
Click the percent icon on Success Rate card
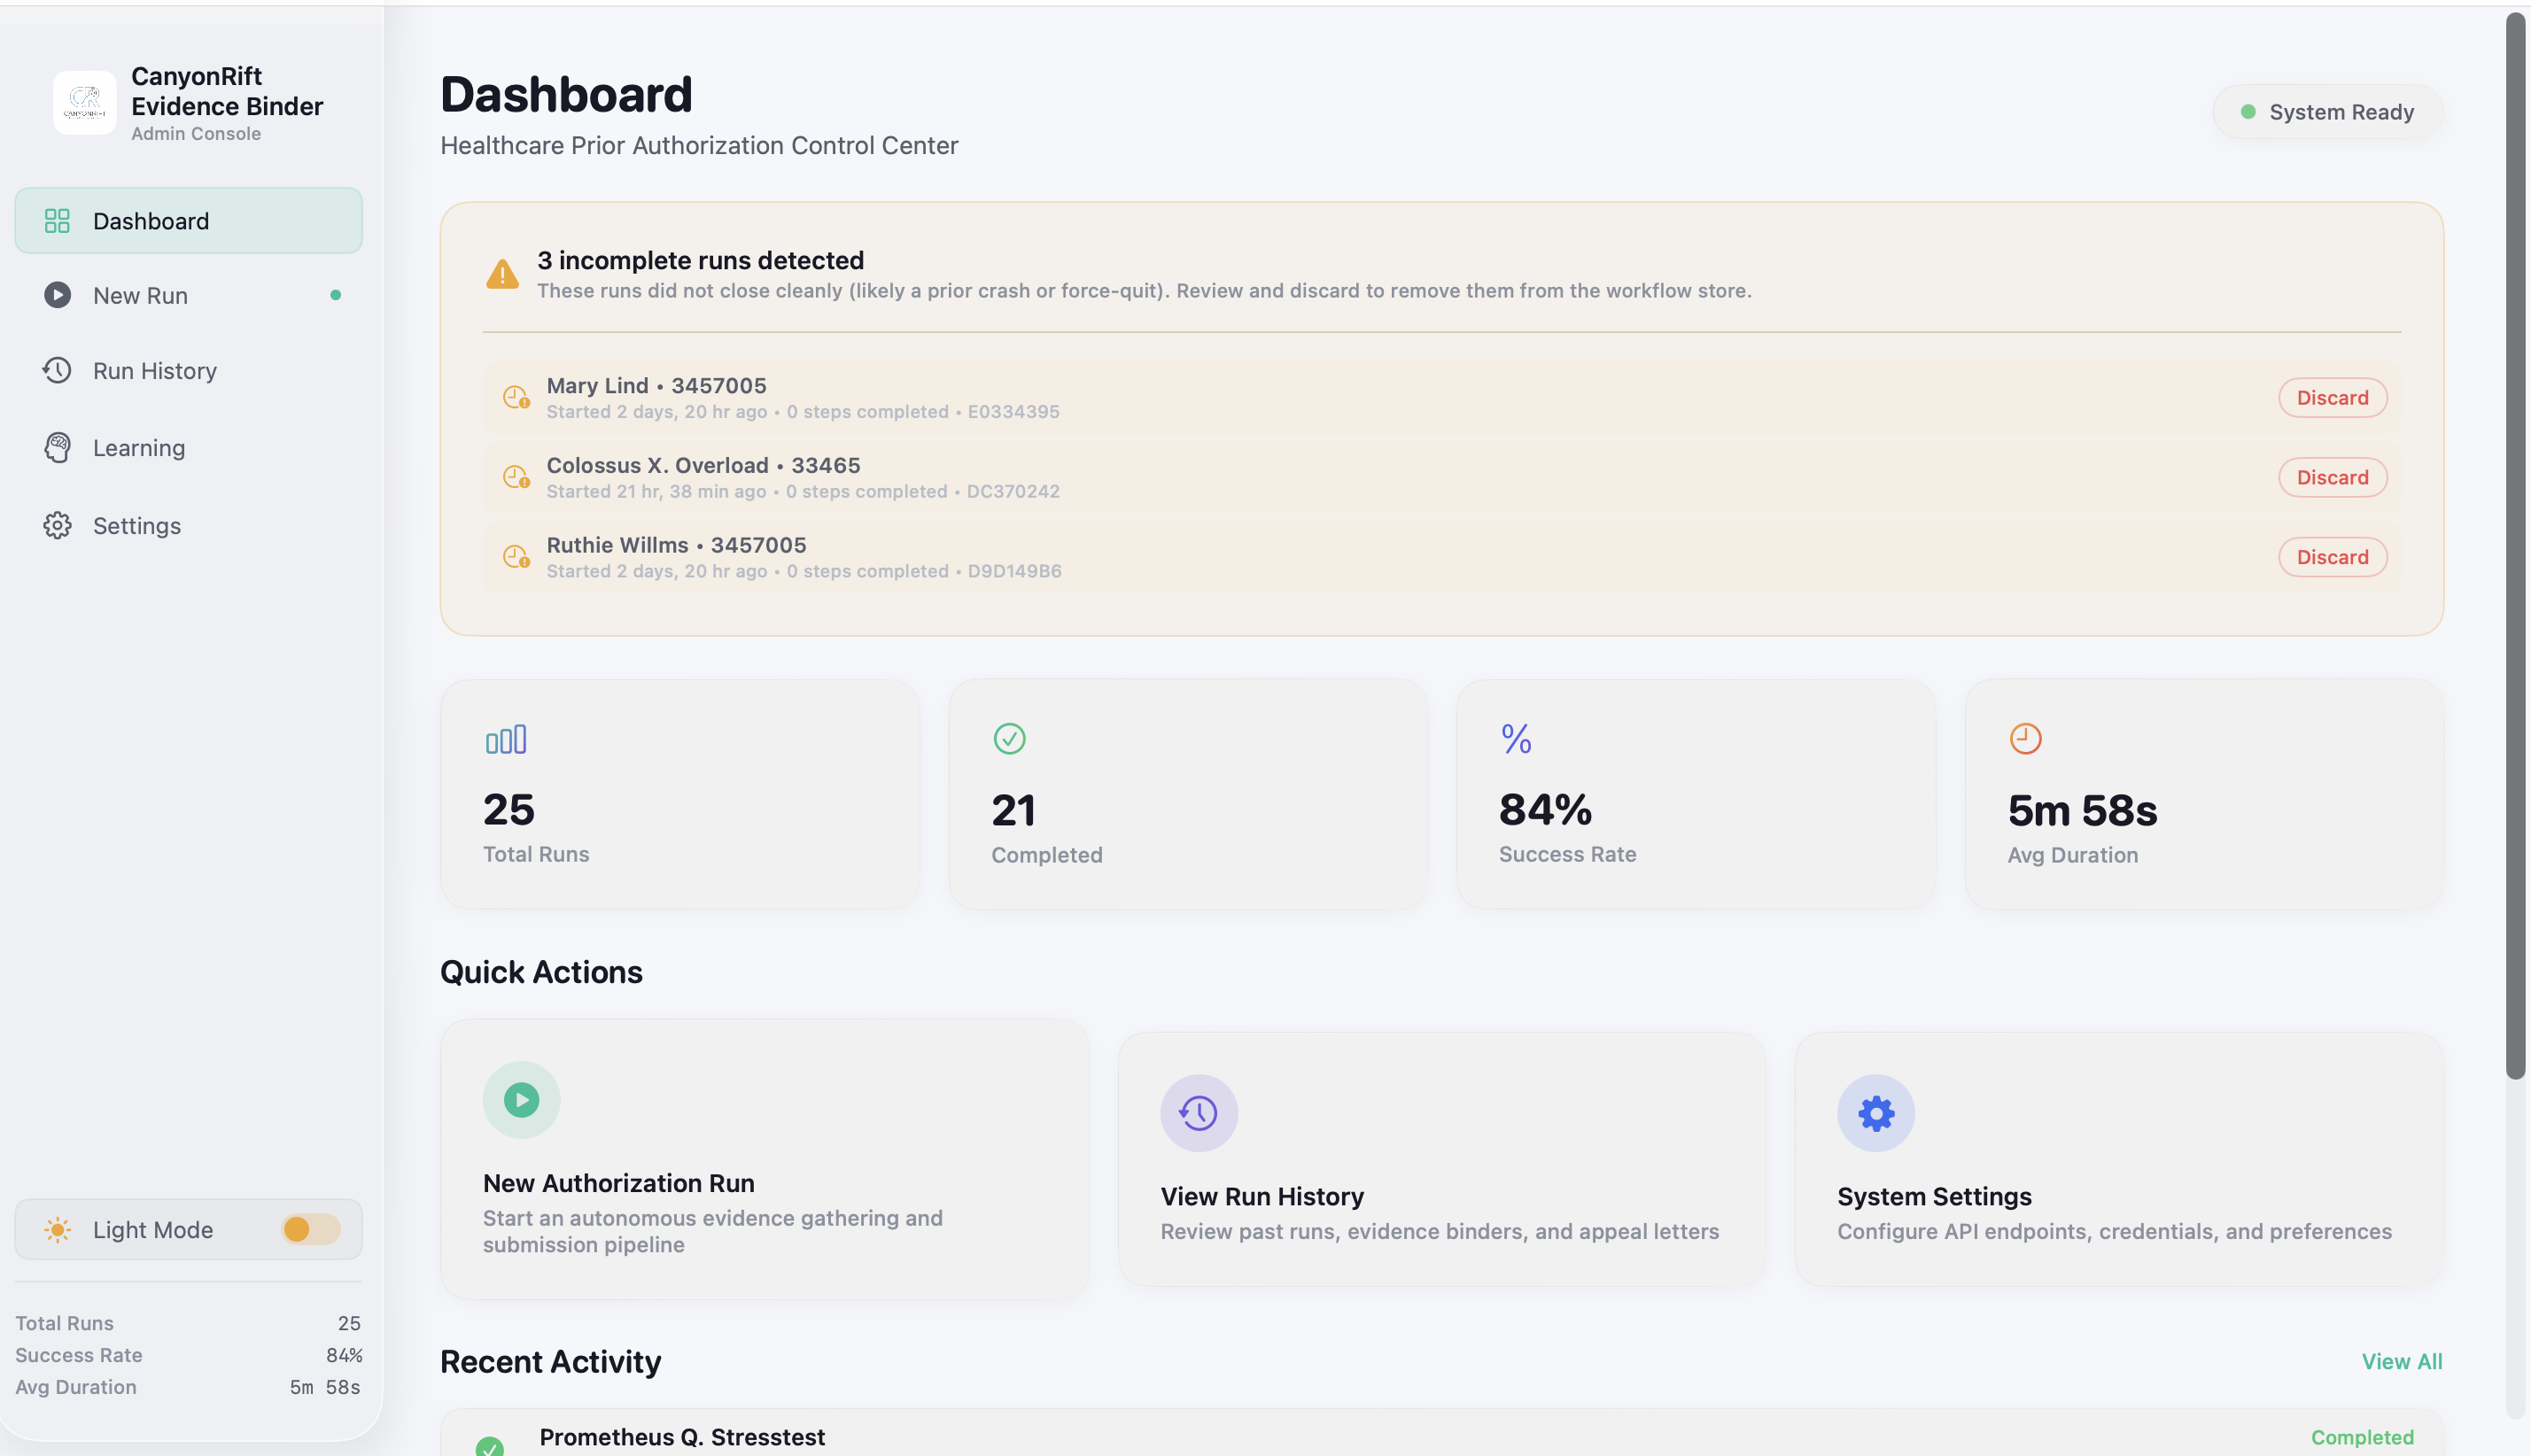click(1516, 739)
